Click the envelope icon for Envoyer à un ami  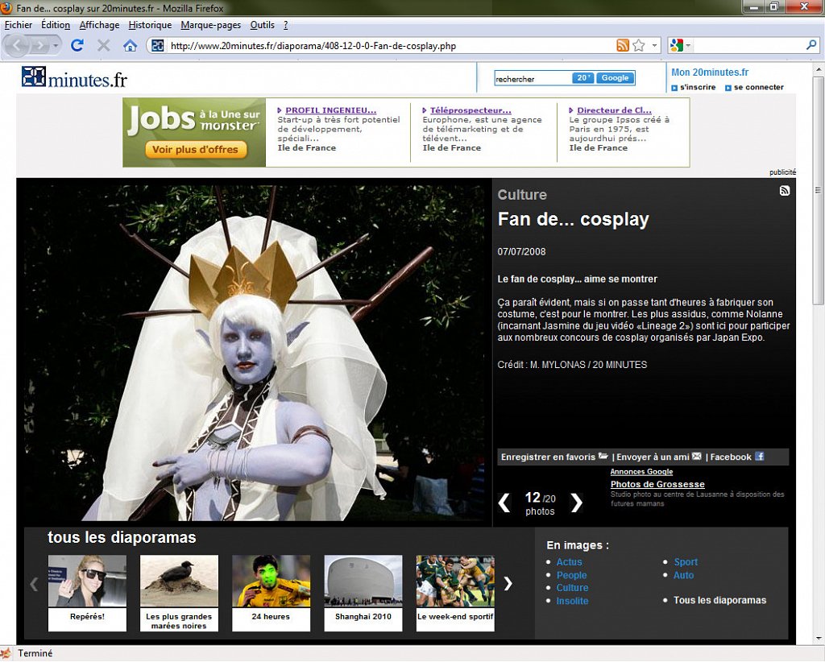point(697,457)
